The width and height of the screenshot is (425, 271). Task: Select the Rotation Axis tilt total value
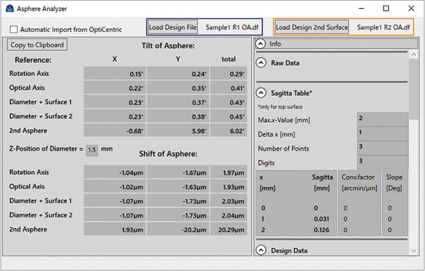coord(229,74)
